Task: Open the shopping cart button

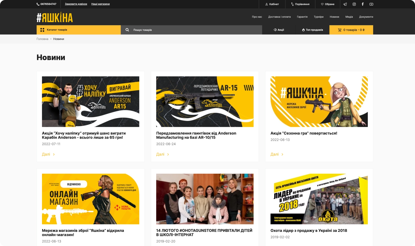Action: click(351, 30)
